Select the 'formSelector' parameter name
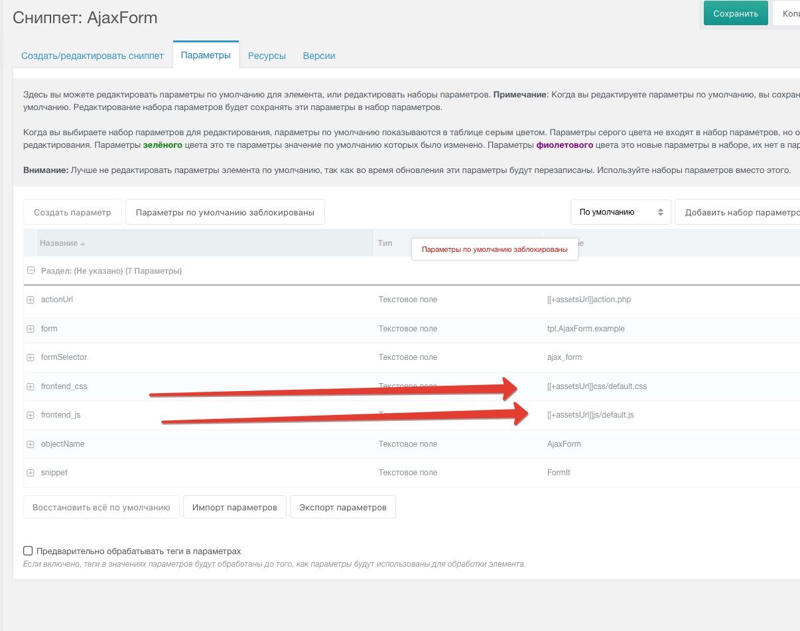 [64, 357]
